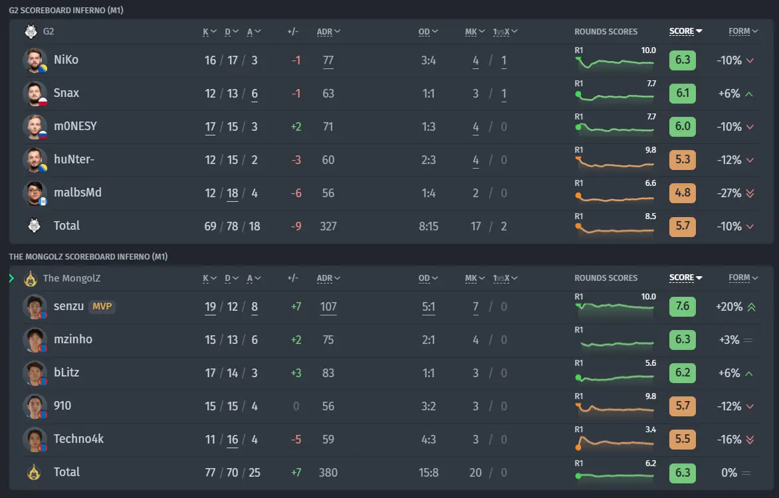Open Snax's player profile link
The image size is (779, 498).
pos(66,94)
